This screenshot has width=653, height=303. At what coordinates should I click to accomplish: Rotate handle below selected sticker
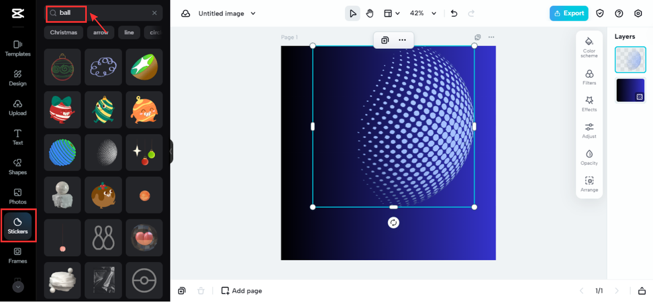click(393, 223)
